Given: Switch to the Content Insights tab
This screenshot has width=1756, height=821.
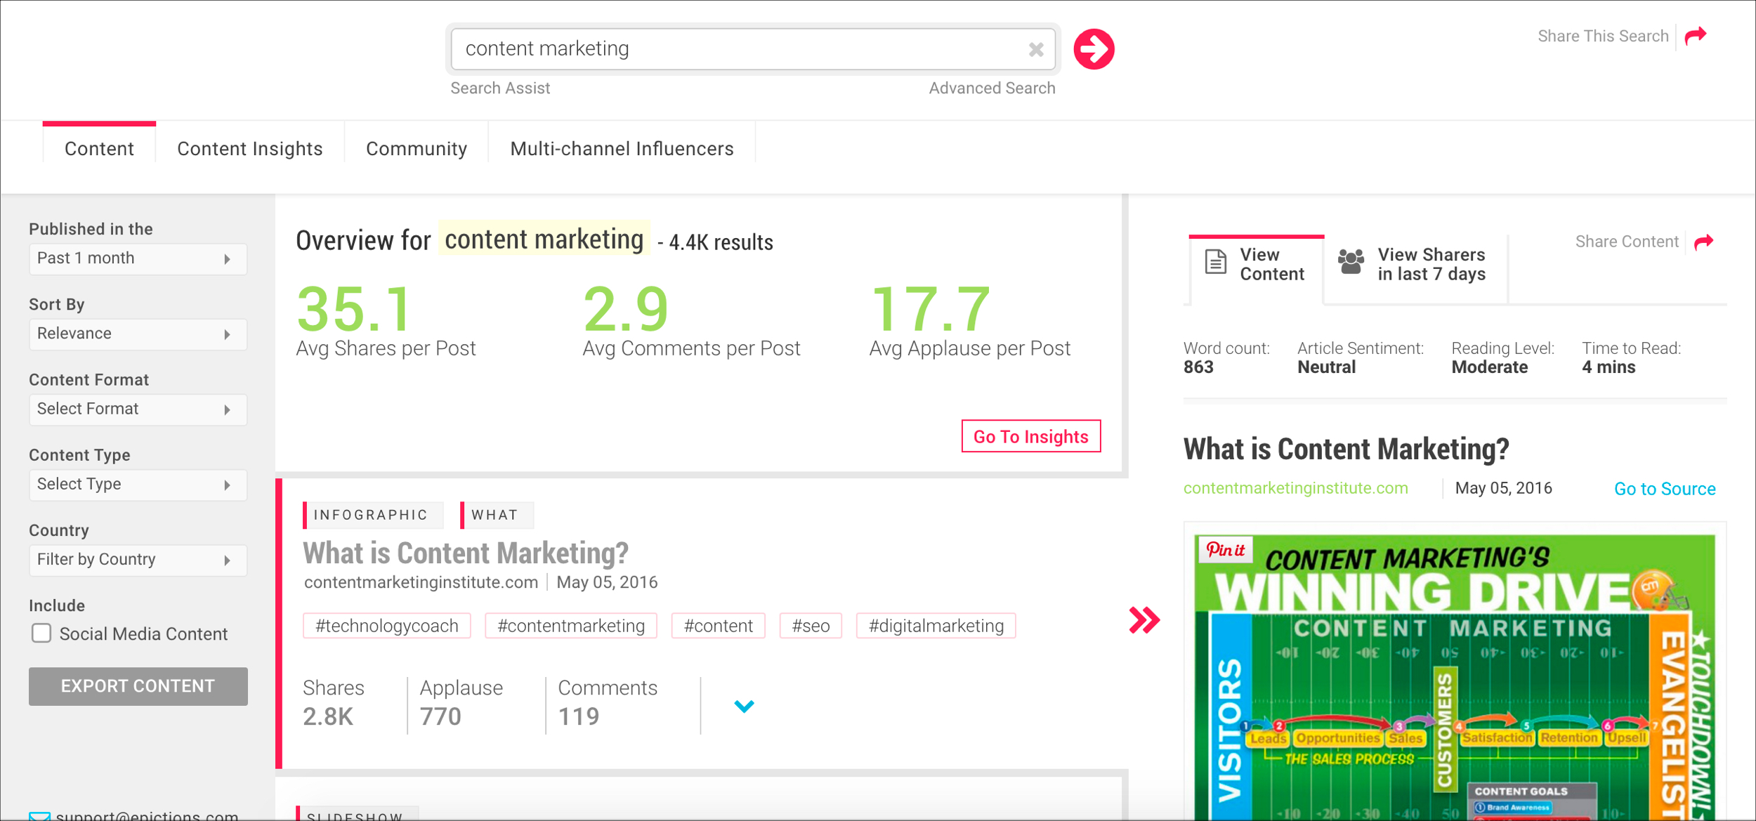Looking at the screenshot, I should (250, 149).
